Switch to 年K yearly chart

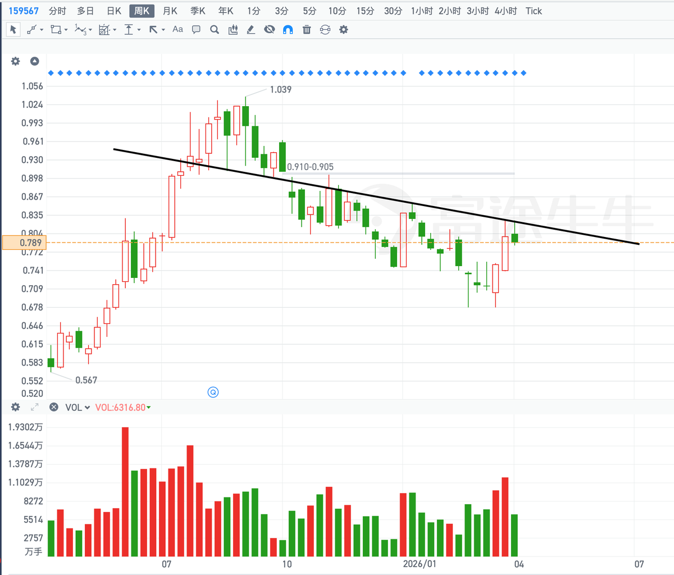[x=226, y=11]
